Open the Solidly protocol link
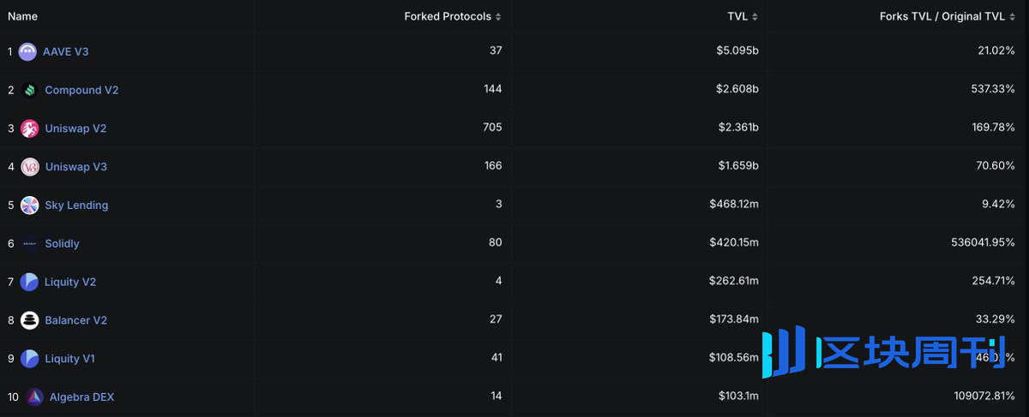 [x=62, y=244]
